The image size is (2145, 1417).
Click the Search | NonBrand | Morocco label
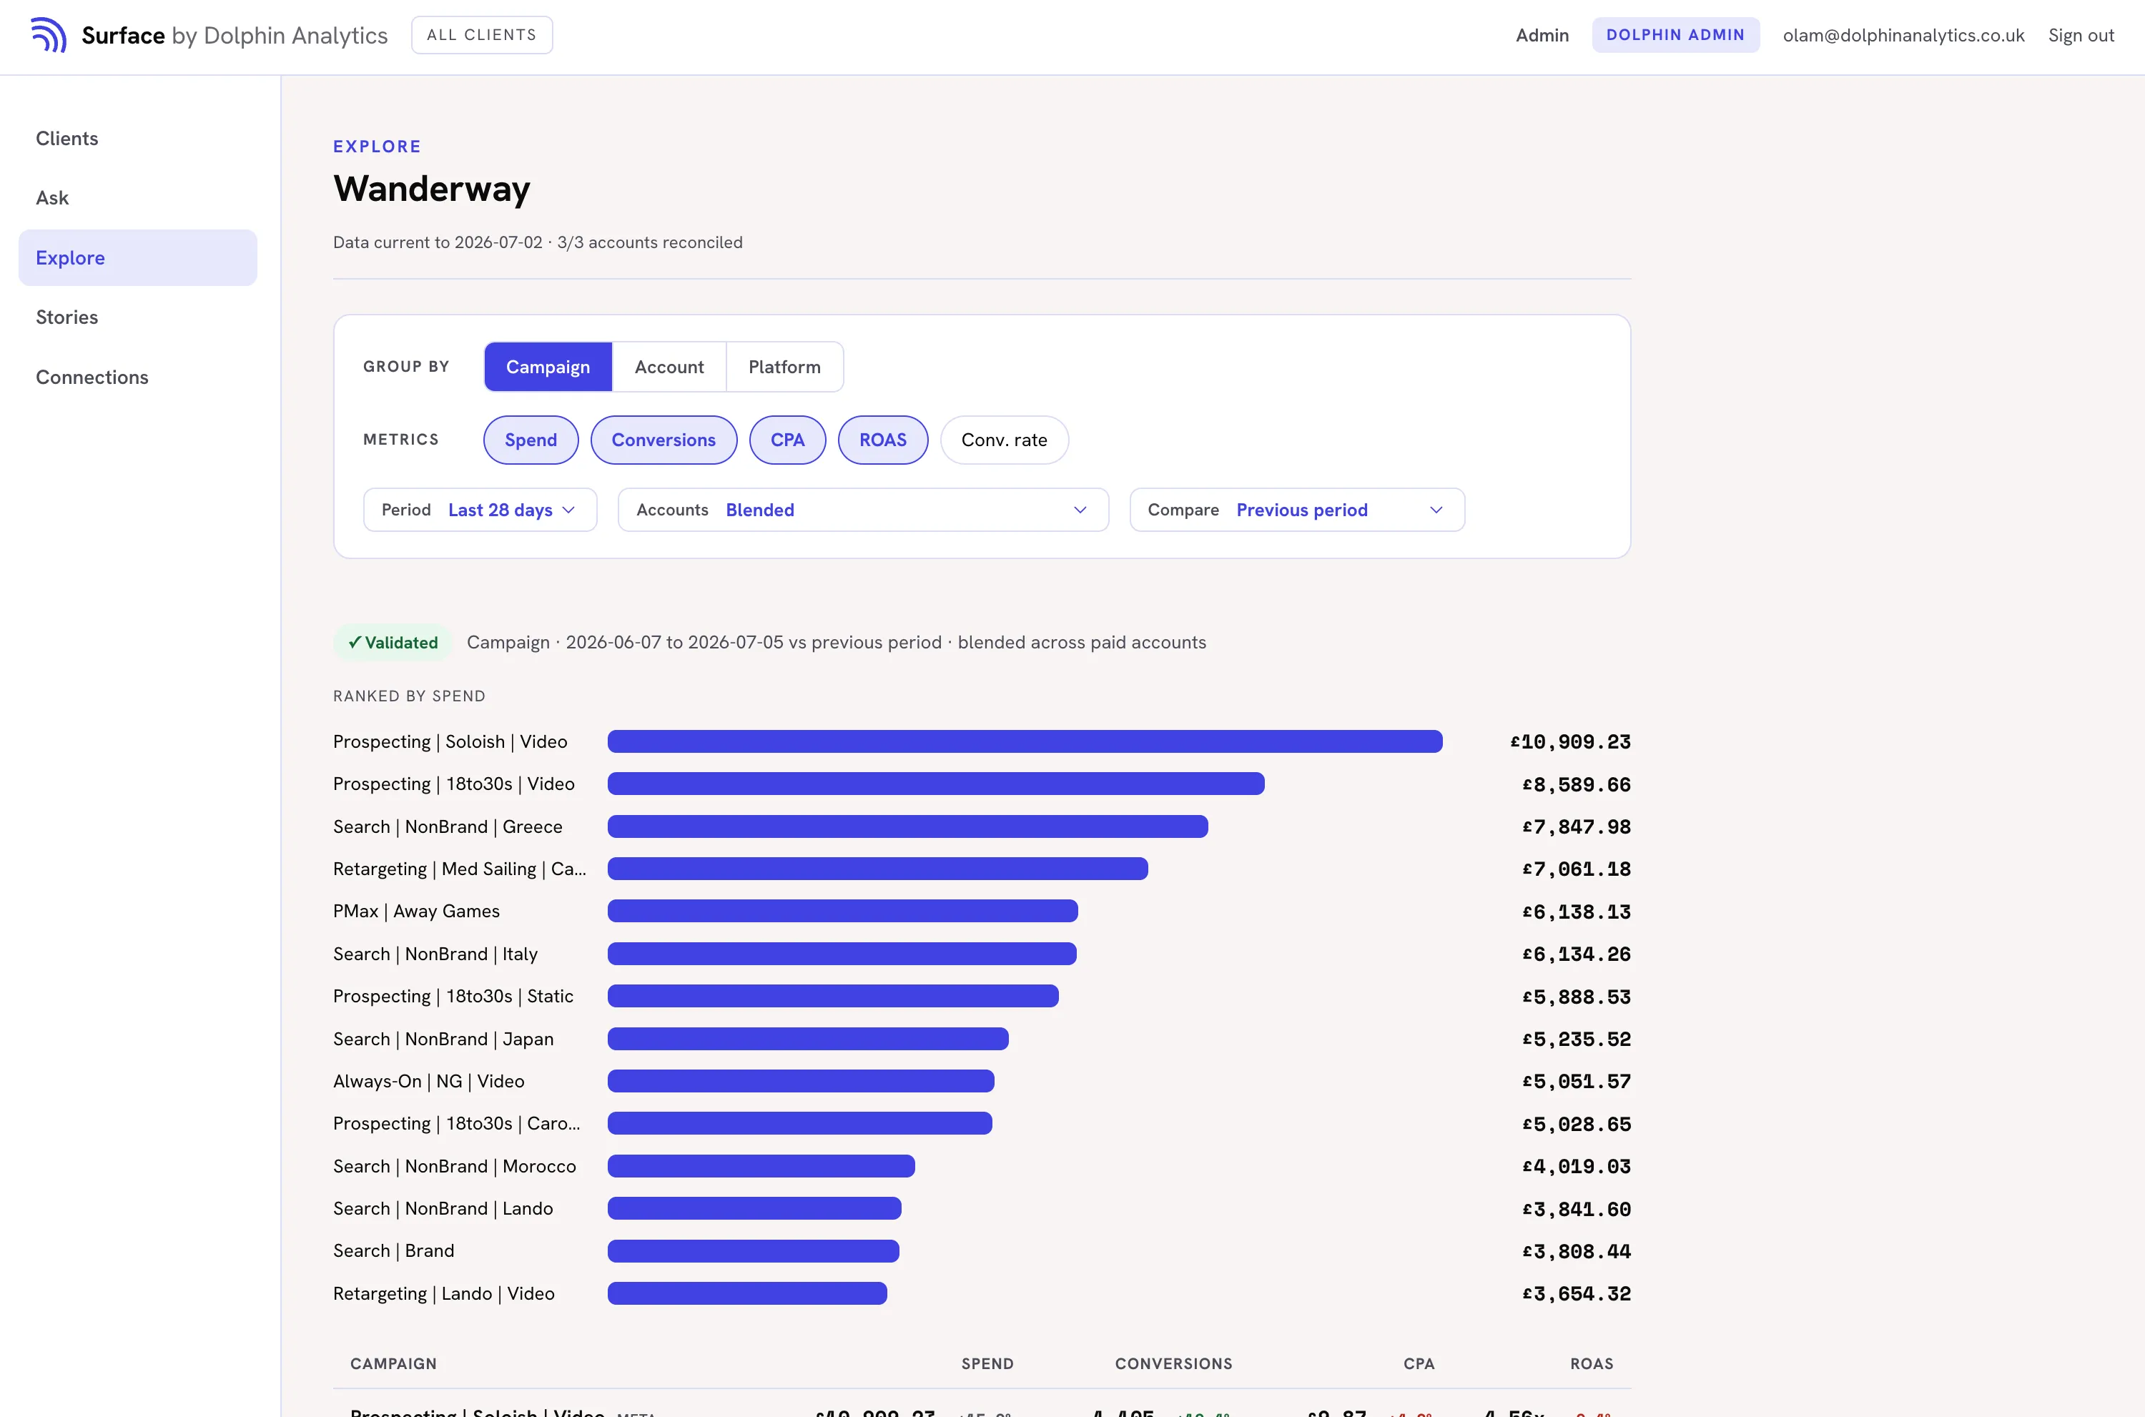455,1167
